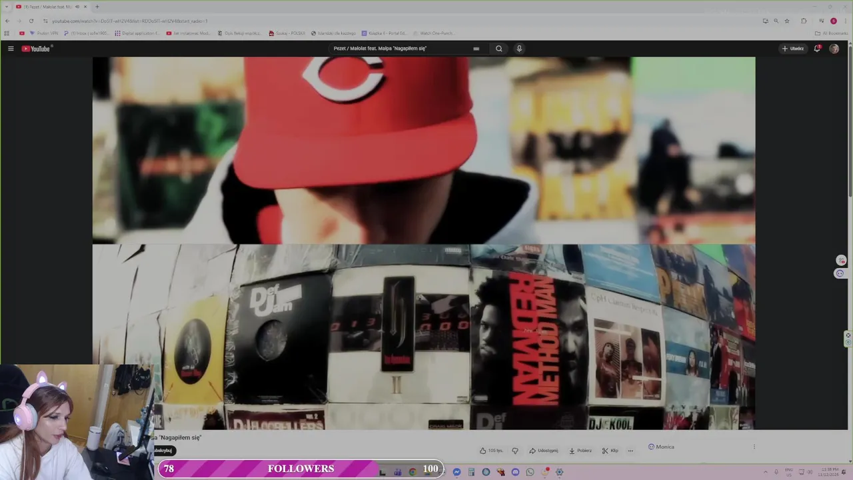This screenshot has height=480, width=853.
Task: Switch ENG US input language
Action: (789, 471)
